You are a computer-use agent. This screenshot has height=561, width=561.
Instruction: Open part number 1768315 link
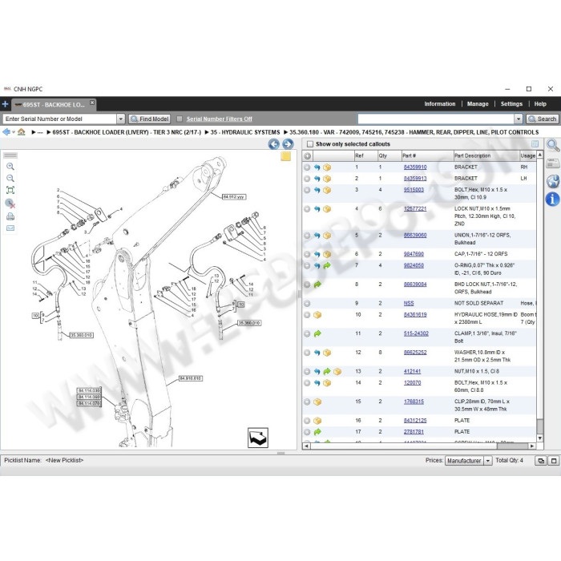pyautogui.click(x=414, y=402)
